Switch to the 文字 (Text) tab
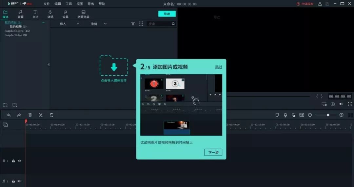Viewport: 354px width, 187px height. 35,14
